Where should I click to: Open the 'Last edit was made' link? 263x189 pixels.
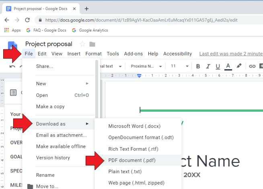pos(230,53)
